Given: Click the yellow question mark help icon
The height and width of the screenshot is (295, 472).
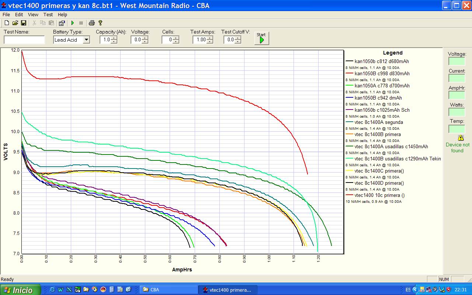Looking at the screenshot, I should (x=100, y=23).
